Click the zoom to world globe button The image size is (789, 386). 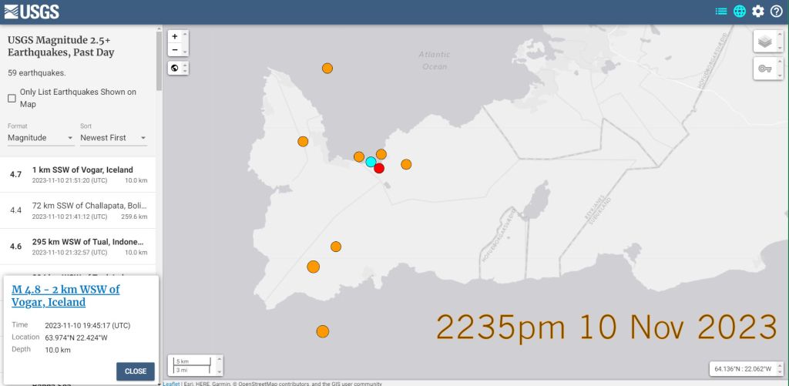click(175, 68)
